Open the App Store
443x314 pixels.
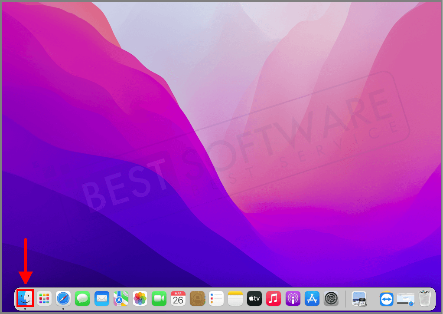click(x=311, y=298)
